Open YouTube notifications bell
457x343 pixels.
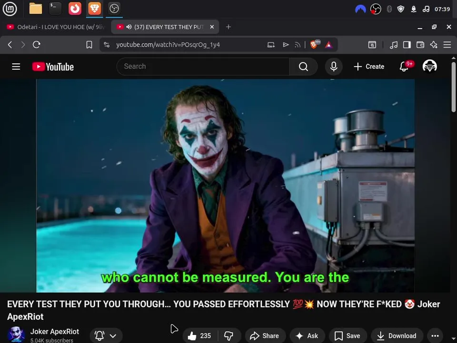click(404, 67)
